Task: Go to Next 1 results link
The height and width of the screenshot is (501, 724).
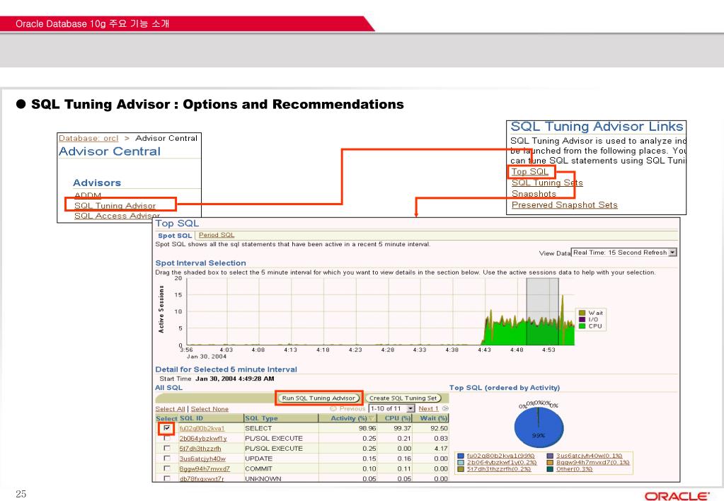Action: (428, 408)
